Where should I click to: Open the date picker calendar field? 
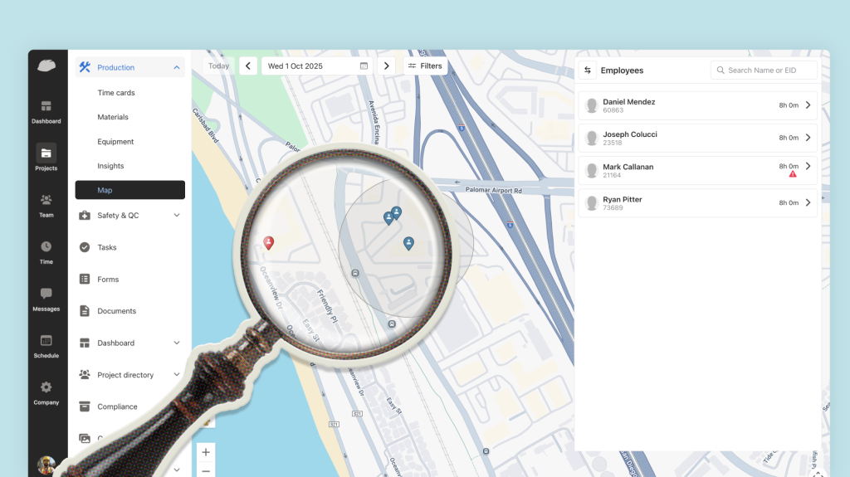[317, 66]
